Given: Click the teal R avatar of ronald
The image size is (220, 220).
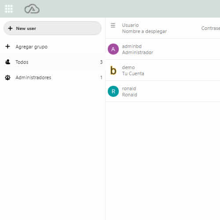Looking at the screenshot, I should [113, 91].
